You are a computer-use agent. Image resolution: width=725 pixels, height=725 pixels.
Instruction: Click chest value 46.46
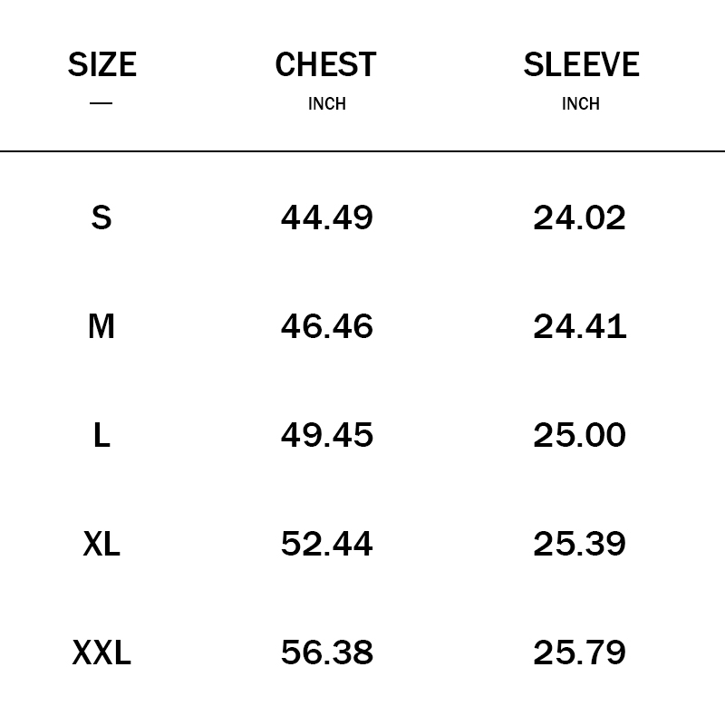(x=326, y=326)
